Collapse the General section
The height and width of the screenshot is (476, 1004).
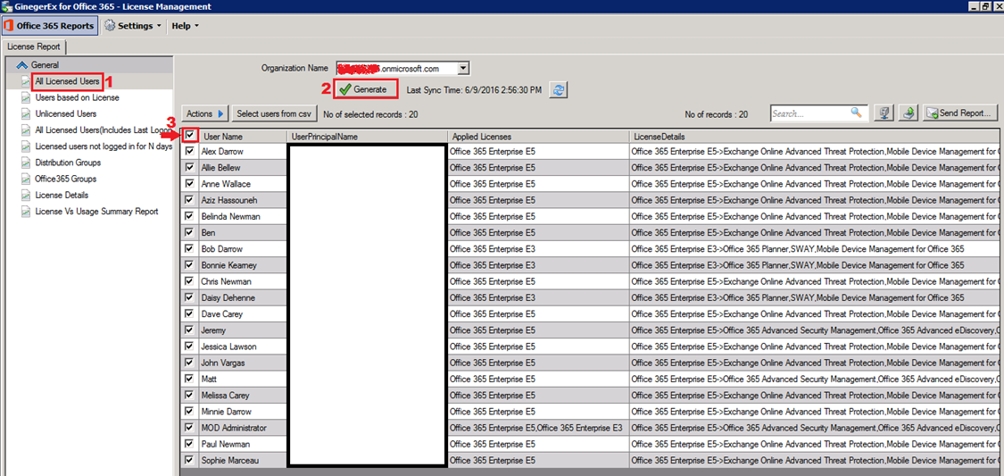[x=21, y=64]
